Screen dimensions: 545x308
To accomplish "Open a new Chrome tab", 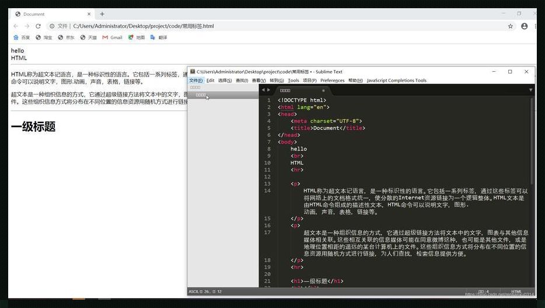I will pos(102,14).
